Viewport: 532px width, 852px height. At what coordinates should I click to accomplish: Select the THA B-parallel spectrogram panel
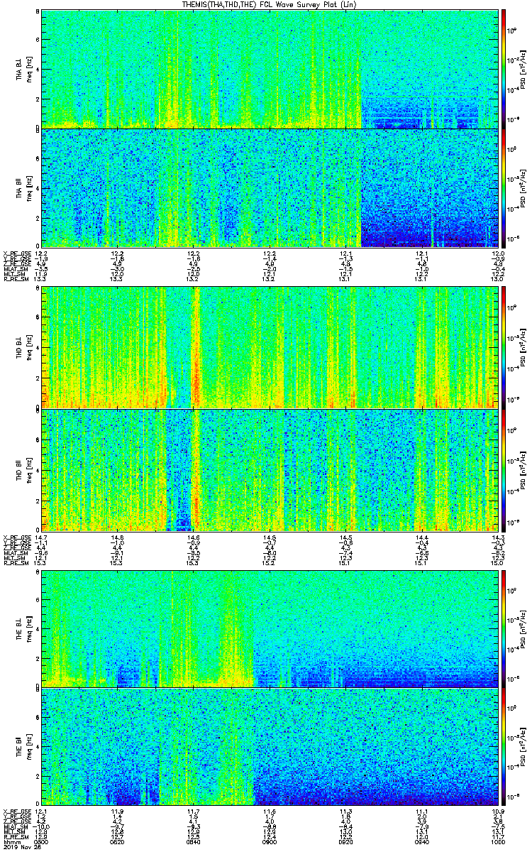pyautogui.click(x=270, y=188)
